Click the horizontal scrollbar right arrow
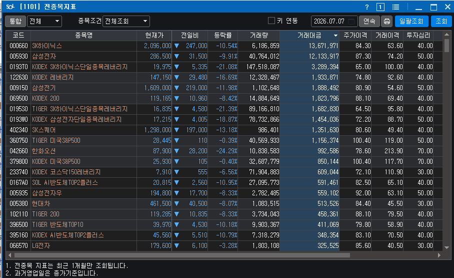The height and width of the screenshot is (278, 454). (439, 255)
